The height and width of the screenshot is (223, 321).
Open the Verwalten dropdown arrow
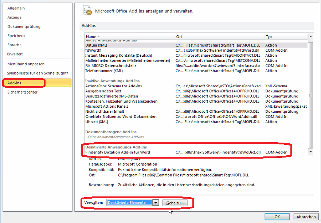(156, 203)
